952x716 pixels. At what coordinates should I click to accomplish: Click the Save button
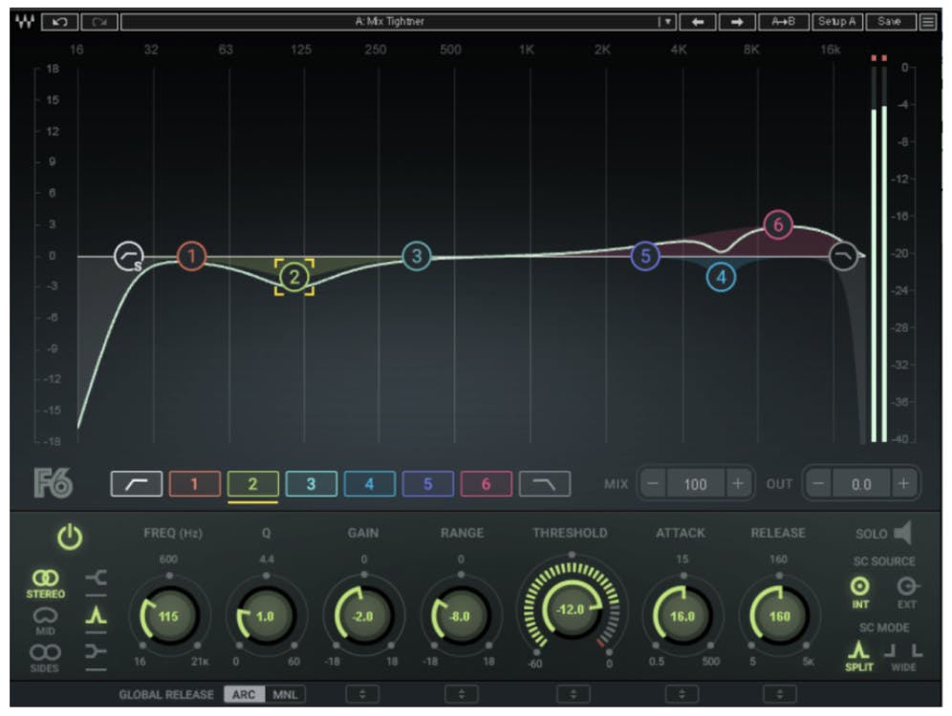point(889,21)
